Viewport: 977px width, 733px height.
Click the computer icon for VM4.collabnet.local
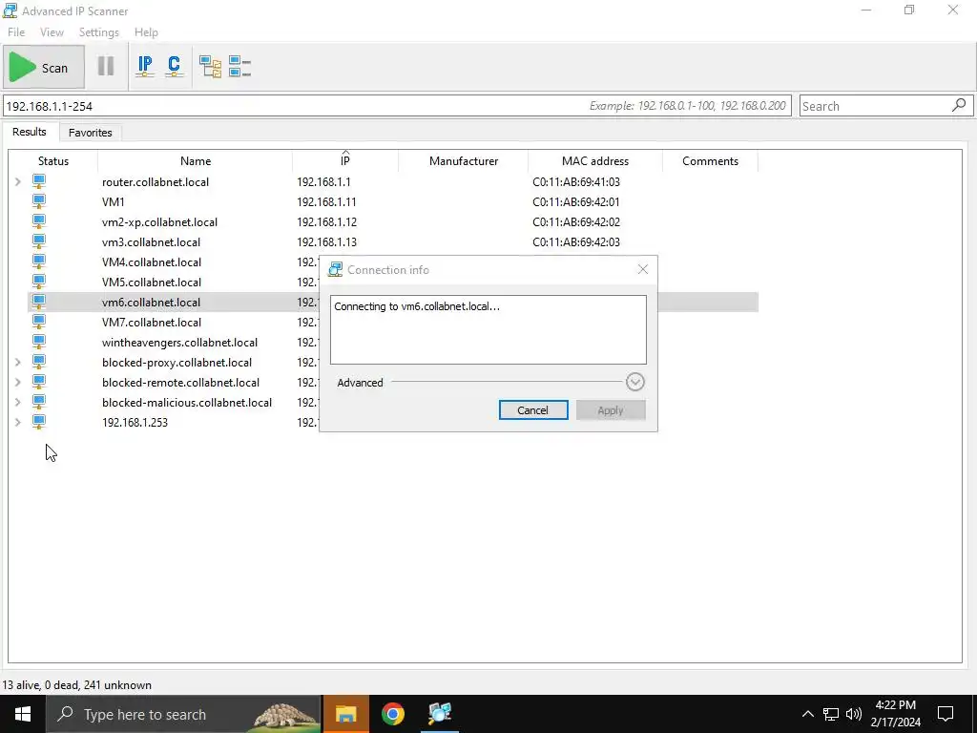38,262
